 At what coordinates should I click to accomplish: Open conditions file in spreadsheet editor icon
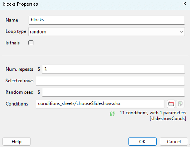coord(181,104)
